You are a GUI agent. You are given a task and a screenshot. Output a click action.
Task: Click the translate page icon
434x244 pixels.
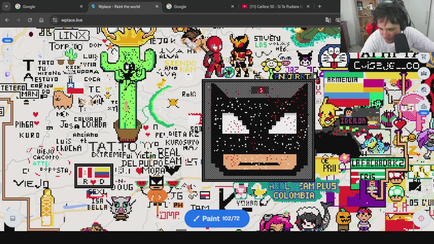click(328, 20)
